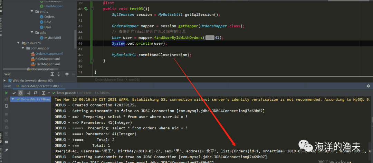Open the Structure tool window side tab
This screenshot has width=373, height=163.
point(1,26)
